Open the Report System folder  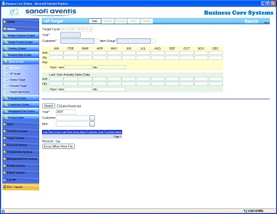[x=21, y=173]
